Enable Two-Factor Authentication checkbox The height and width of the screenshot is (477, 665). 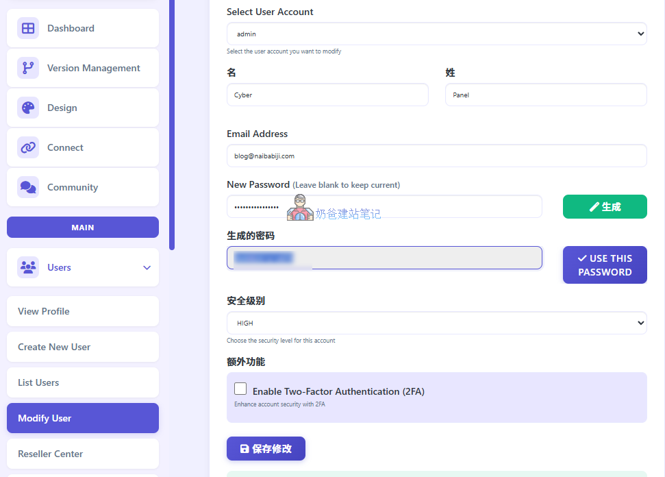click(240, 388)
